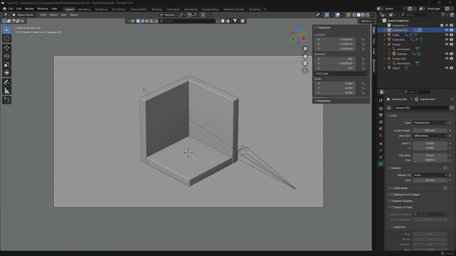Lock the Location X transform value
This screenshot has height=256, width=456.
point(363,40)
